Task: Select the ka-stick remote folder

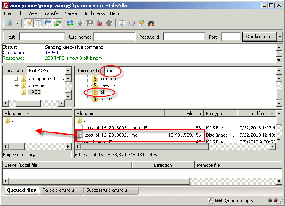Action: 108,85
